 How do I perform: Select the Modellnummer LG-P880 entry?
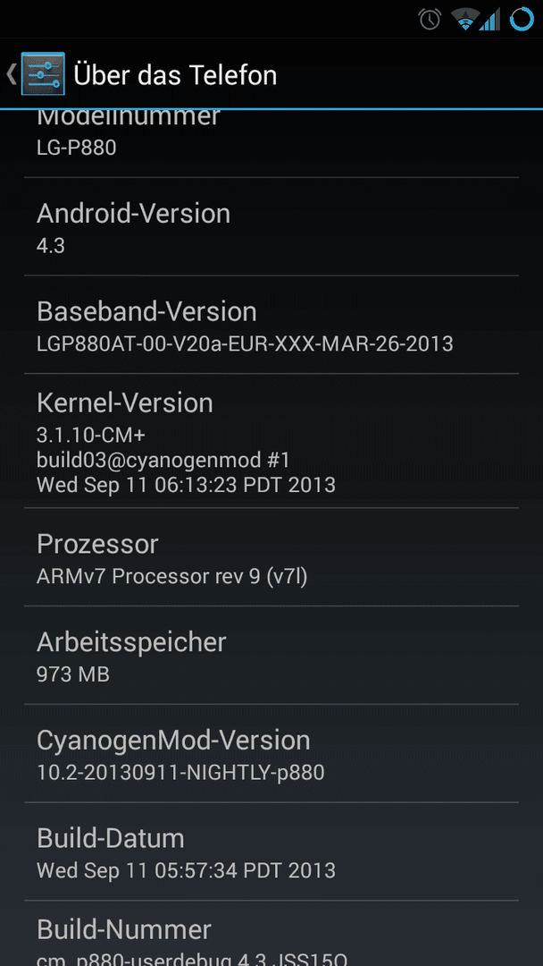pyautogui.click(x=271, y=143)
